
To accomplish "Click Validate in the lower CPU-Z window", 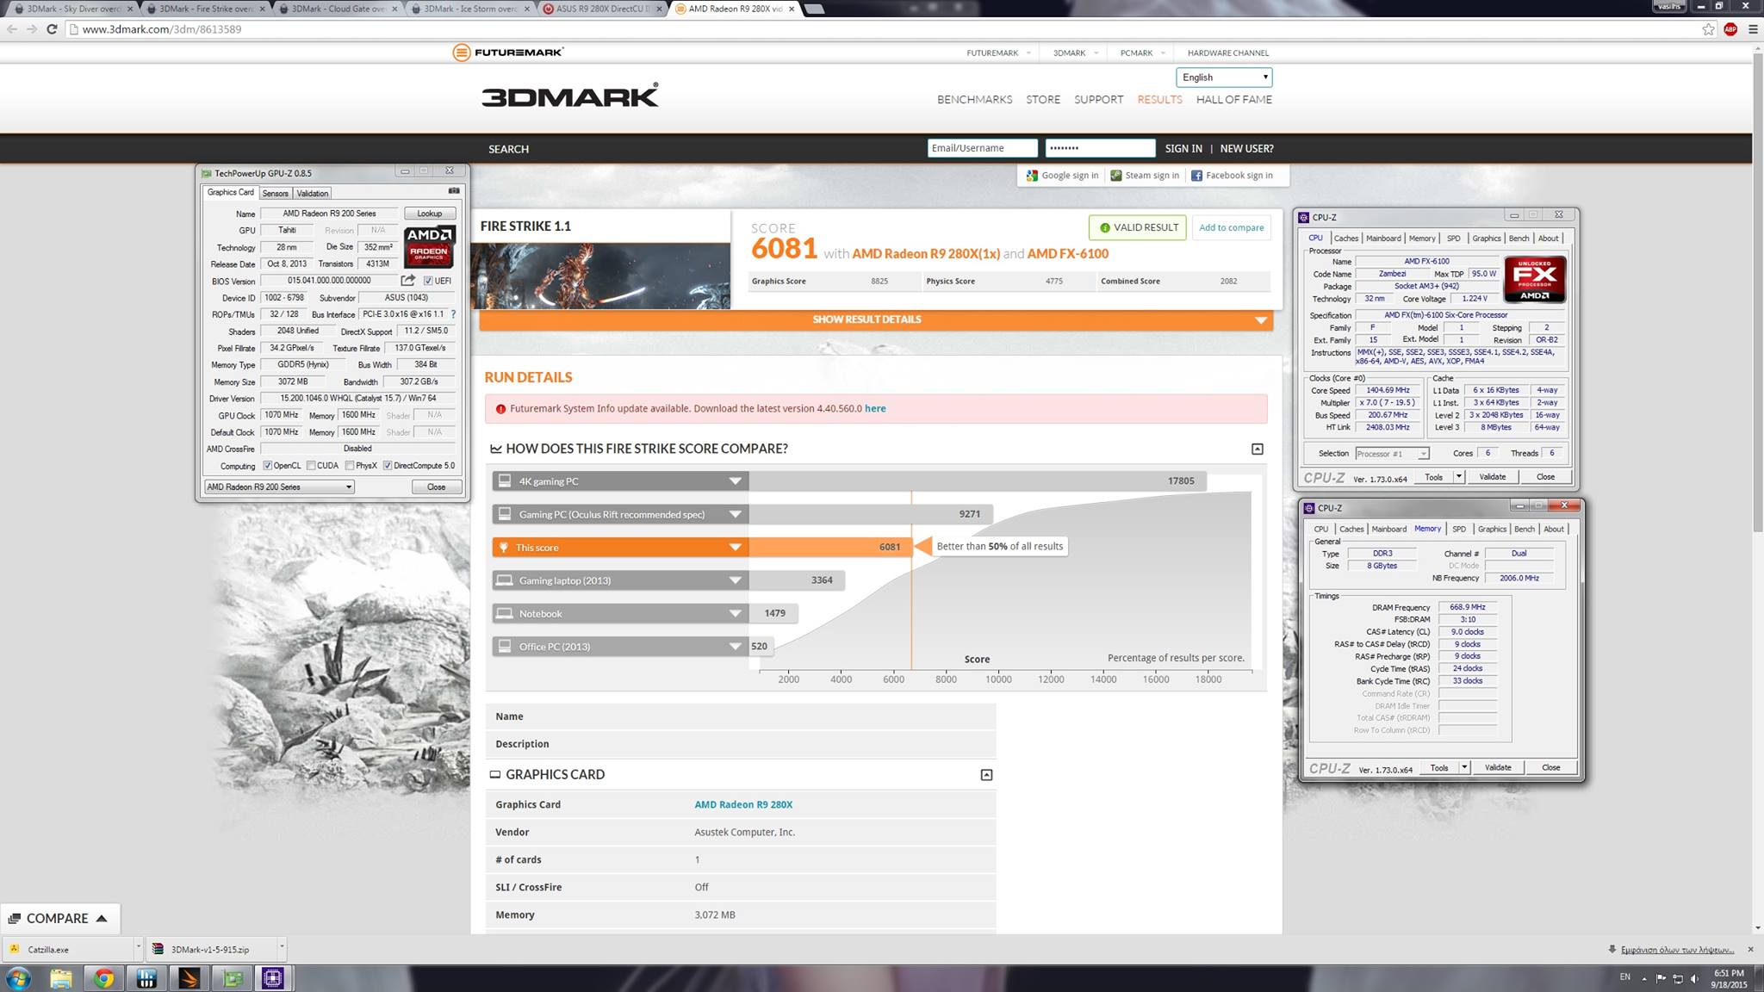I will [1498, 768].
